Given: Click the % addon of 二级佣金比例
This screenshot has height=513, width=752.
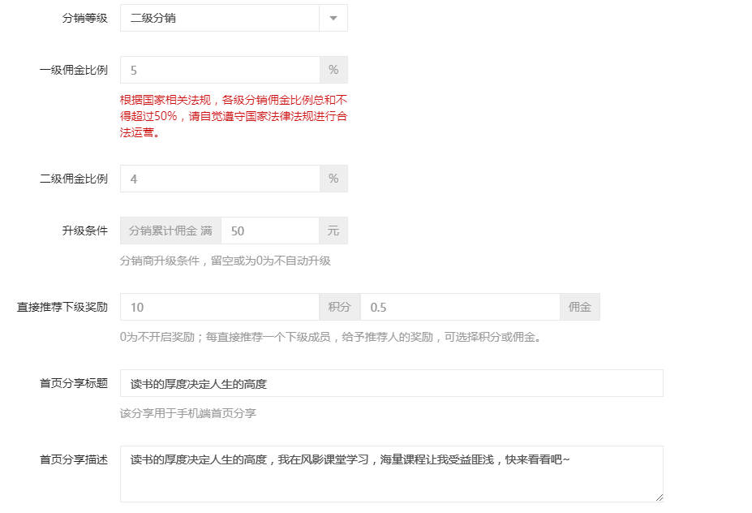Looking at the screenshot, I should coord(333,179).
